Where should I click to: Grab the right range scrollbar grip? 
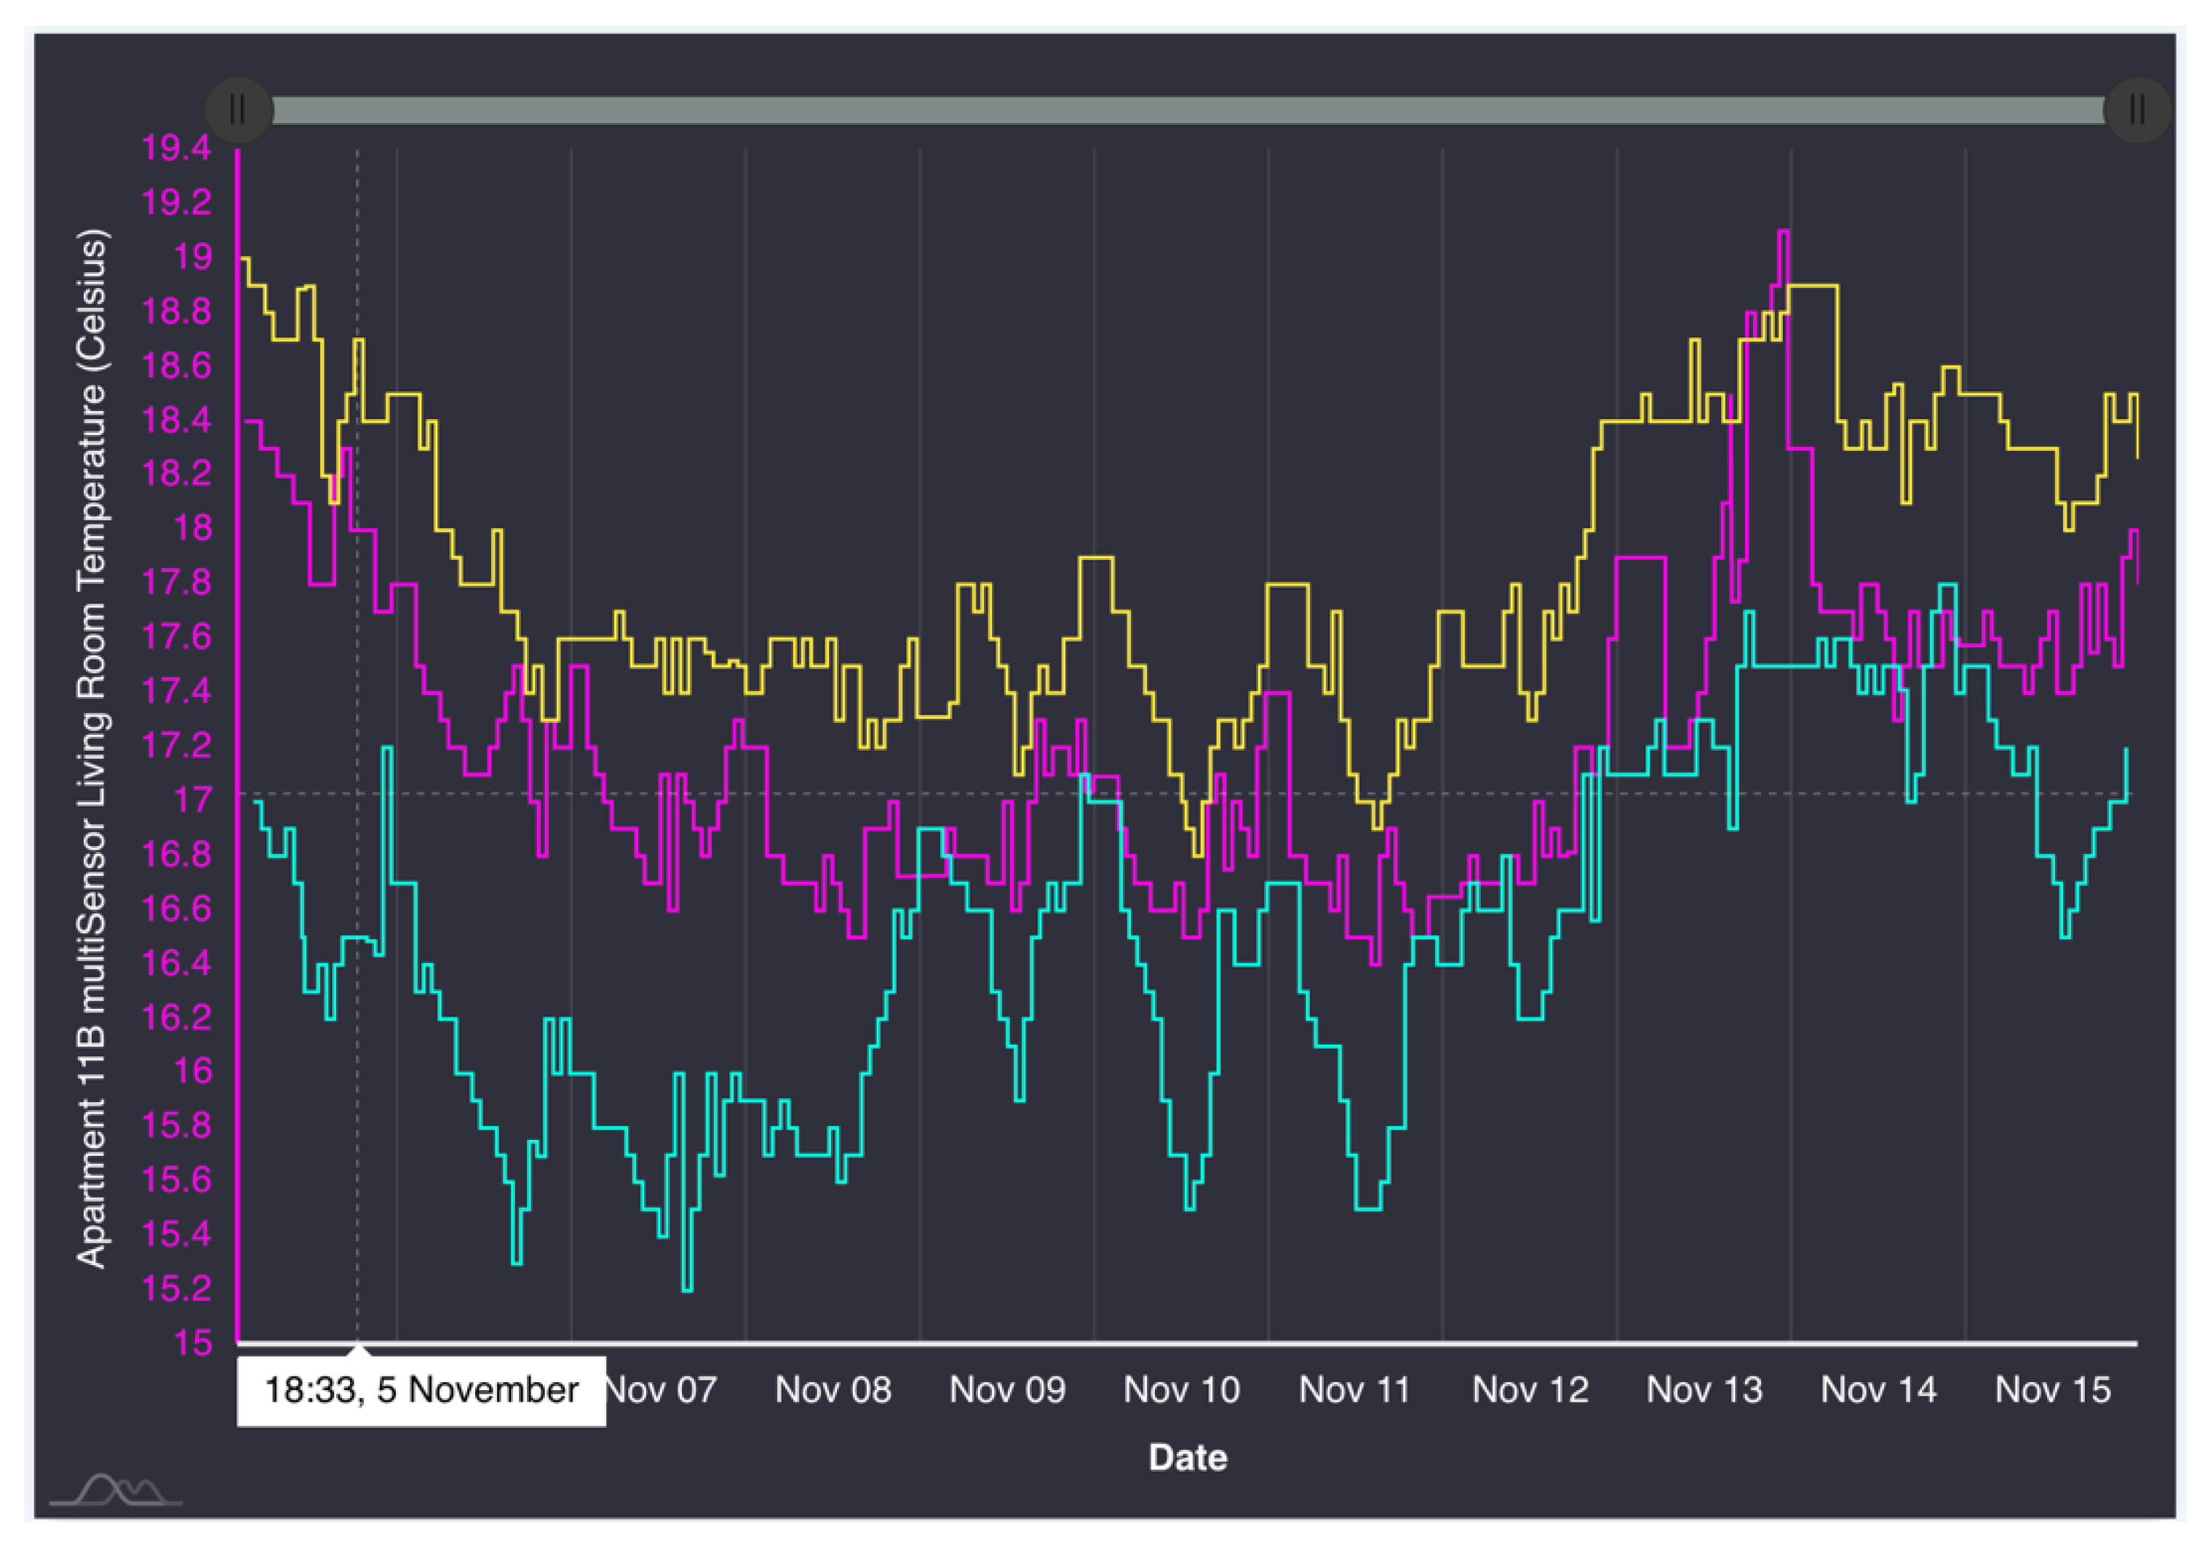click(2137, 111)
